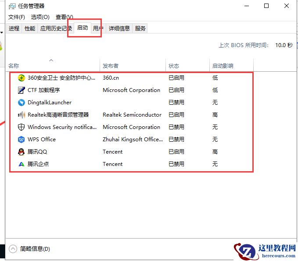Minimize the Task Manager window
Screen dimensions: 298x261
247,6
